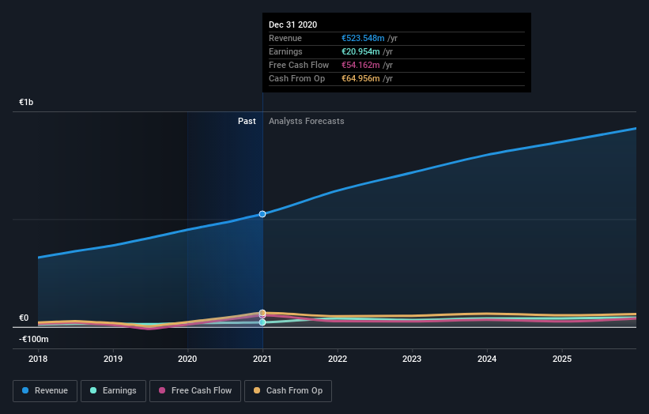The width and height of the screenshot is (649, 414).
Task: Select the teal Earnings data point at 2021
Action: (x=262, y=322)
